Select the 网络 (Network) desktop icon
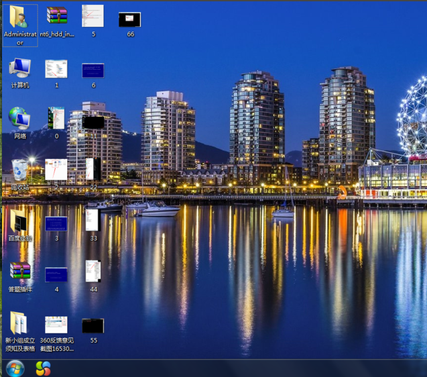This screenshot has height=377, width=427. click(19, 119)
